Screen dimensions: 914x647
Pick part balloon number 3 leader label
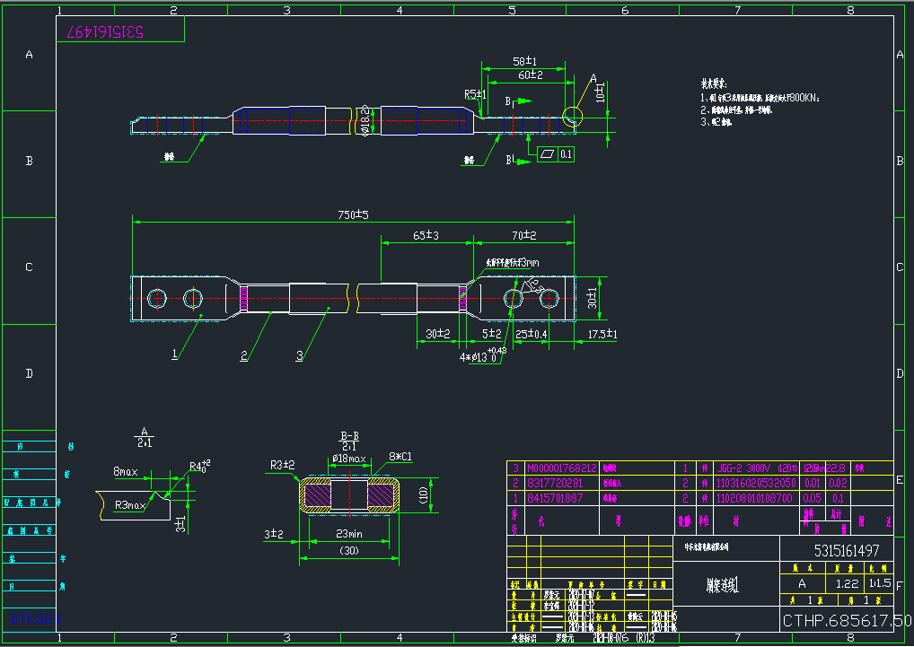[x=299, y=355]
